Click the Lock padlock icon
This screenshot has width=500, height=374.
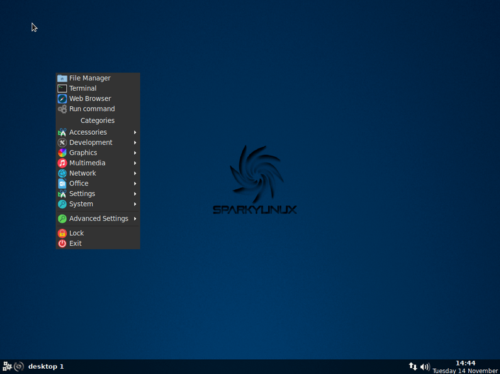[x=62, y=233]
